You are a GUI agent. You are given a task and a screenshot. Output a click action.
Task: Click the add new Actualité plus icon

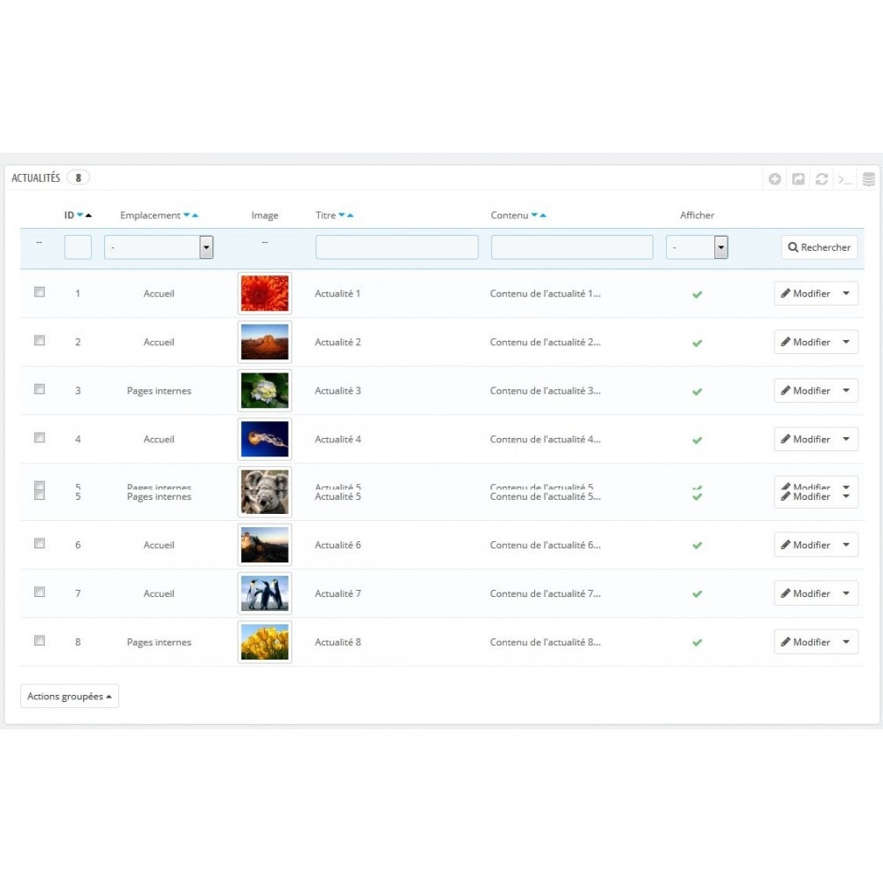pyautogui.click(x=775, y=179)
